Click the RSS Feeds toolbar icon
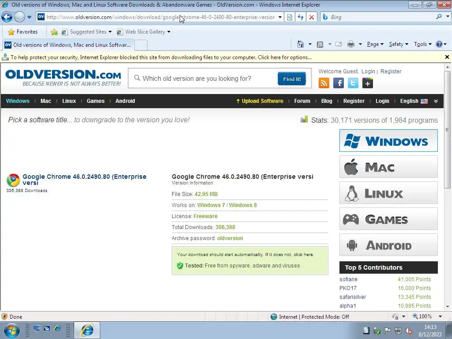Image resolution: width=452 pixels, height=339 pixels. pyautogui.click(x=320, y=45)
